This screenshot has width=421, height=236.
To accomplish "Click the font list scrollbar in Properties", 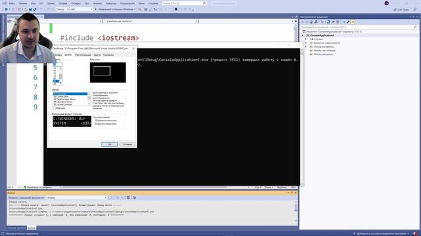I will coord(89,99).
